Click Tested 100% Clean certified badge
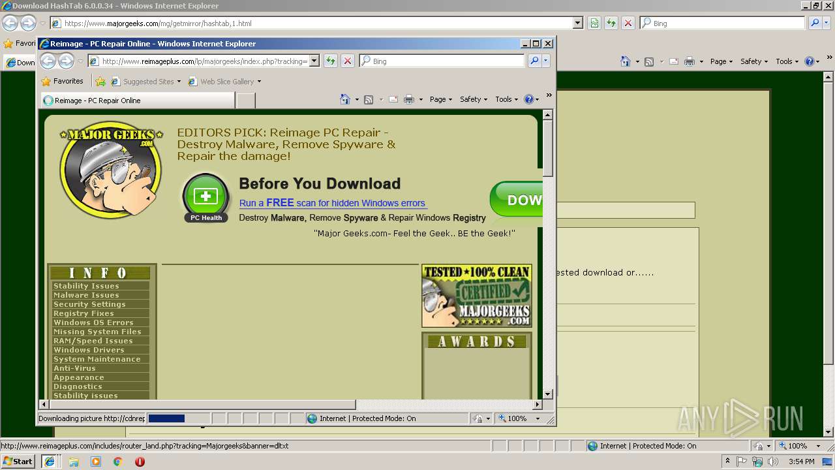 [477, 296]
